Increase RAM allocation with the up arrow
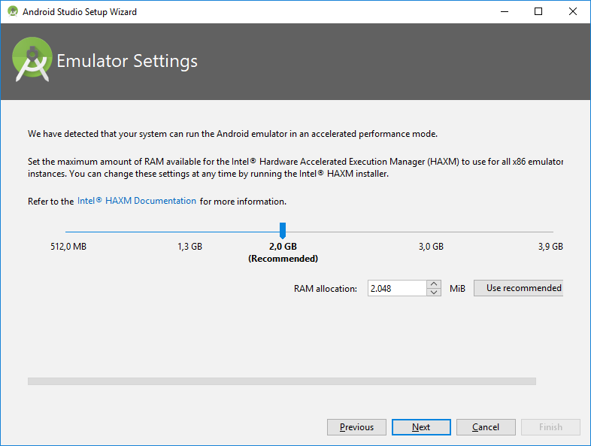Image resolution: width=591 pixels, height=446 pixels. 434,284
